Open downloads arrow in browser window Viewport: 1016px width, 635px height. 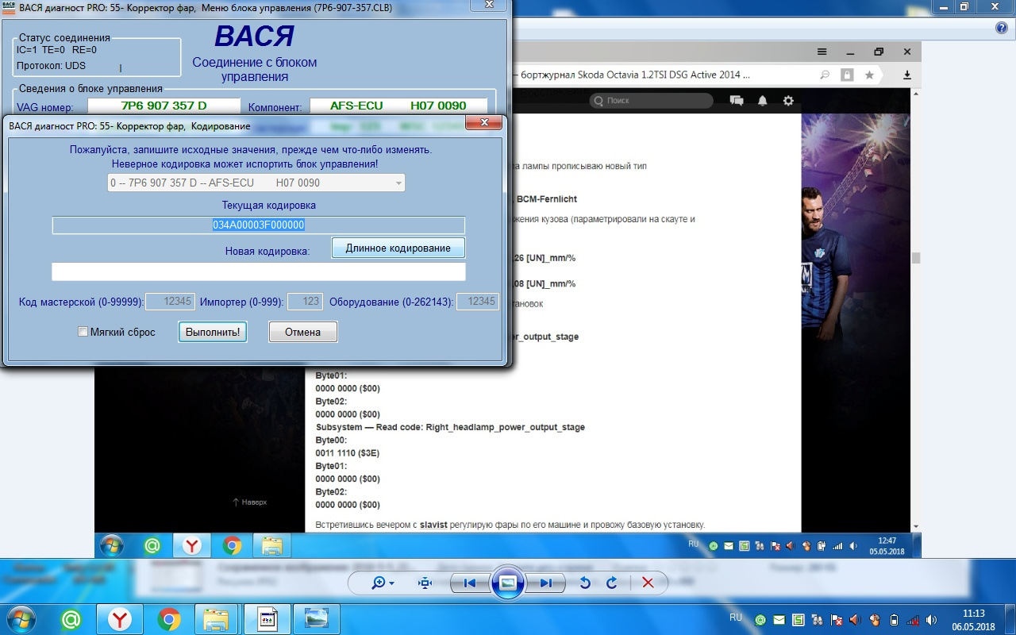point(907,75)
